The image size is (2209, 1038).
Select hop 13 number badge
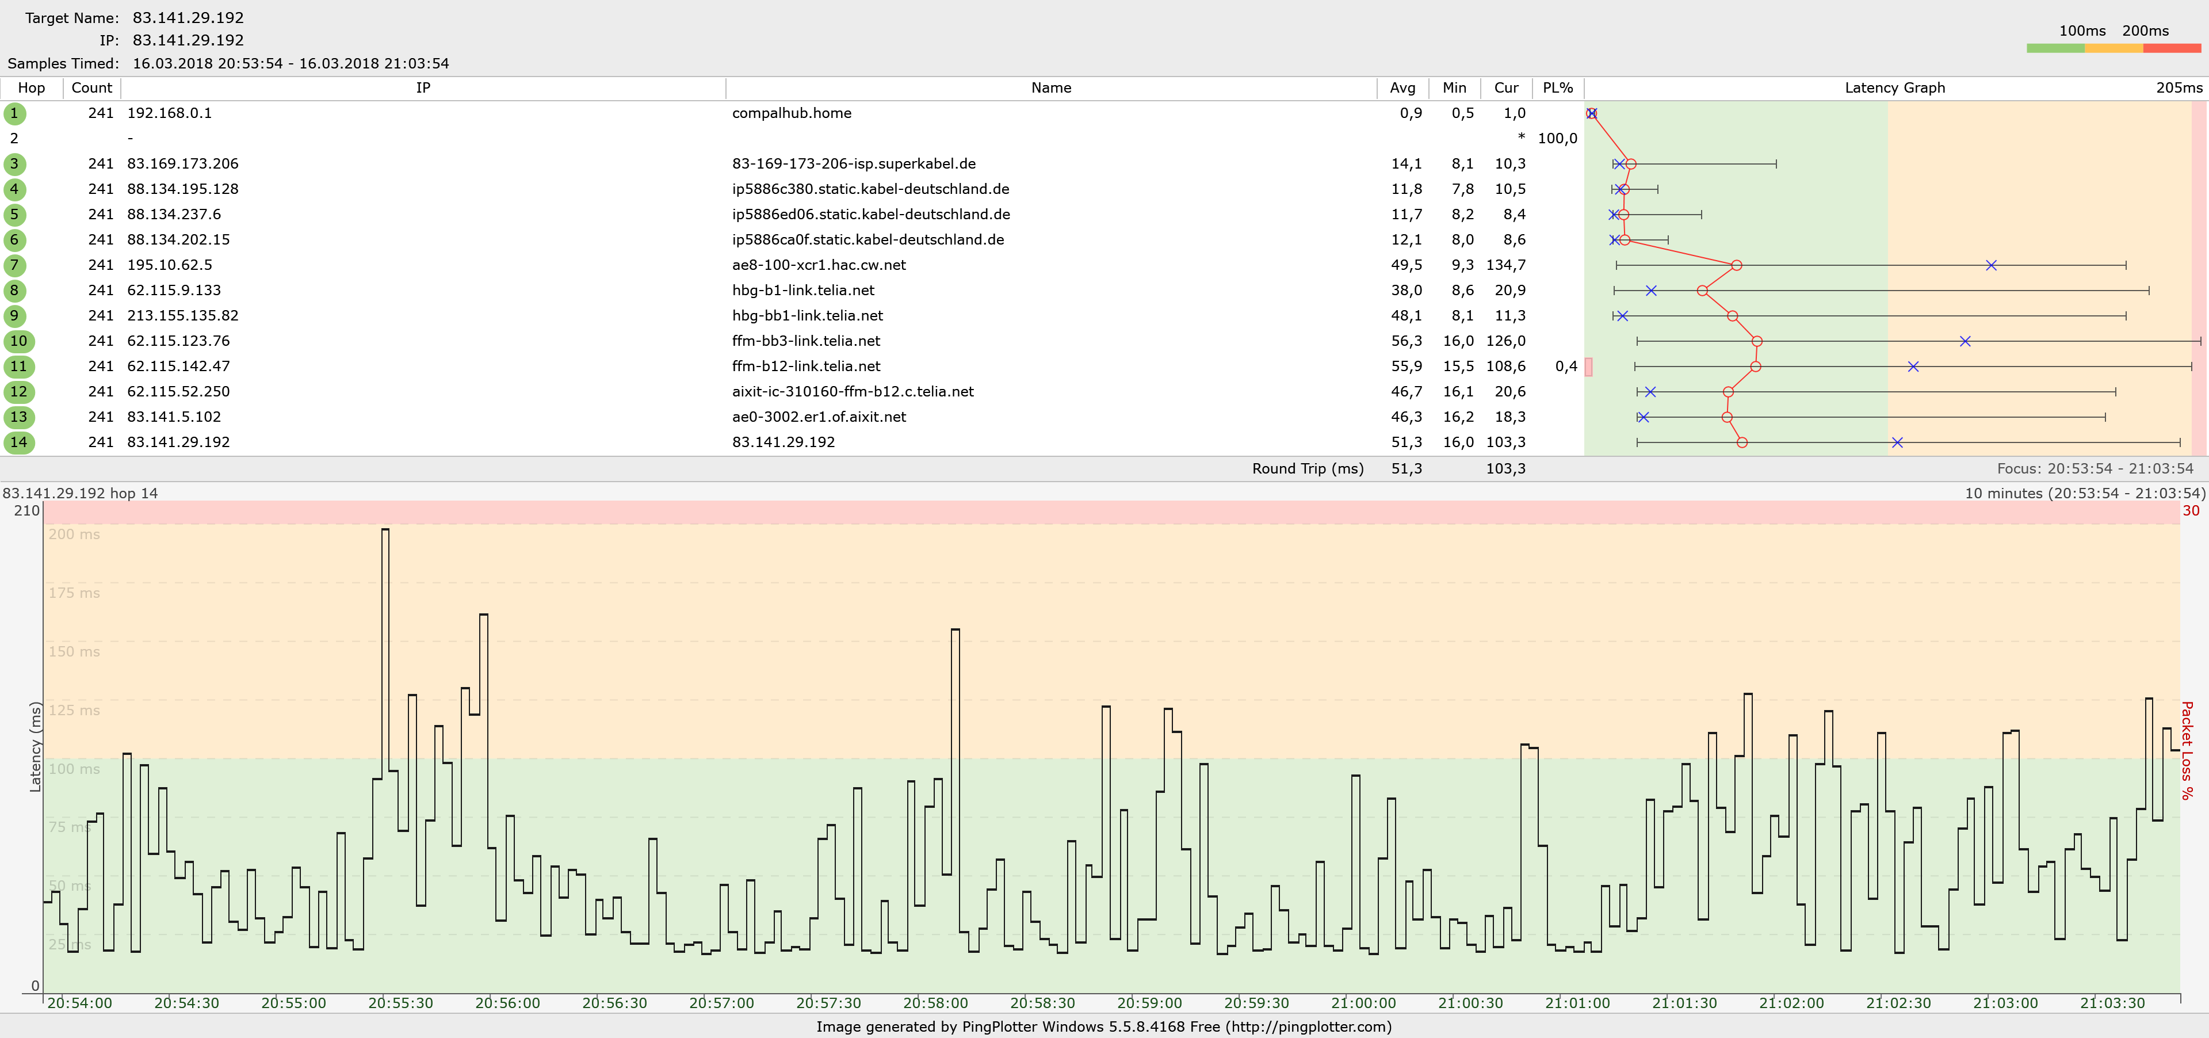[19, 417]
